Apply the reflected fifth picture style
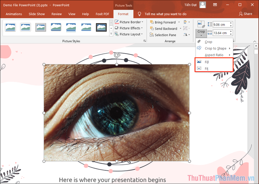The height and width of the screenshot is (184, 259). pyautogui.click(x=71, y=27)
